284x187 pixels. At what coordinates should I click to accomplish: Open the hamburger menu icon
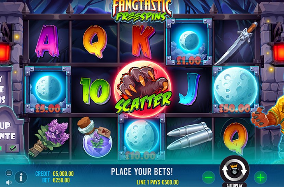point(9,173)
